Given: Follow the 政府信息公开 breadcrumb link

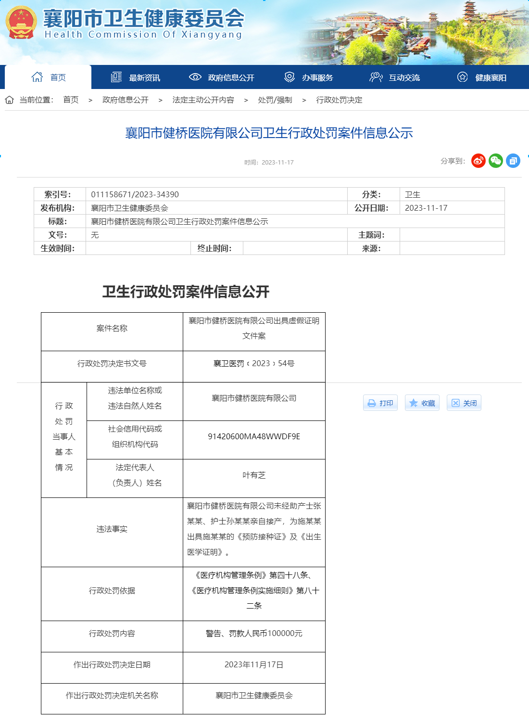Looking at the screenshot, I should tap(126, 100).
